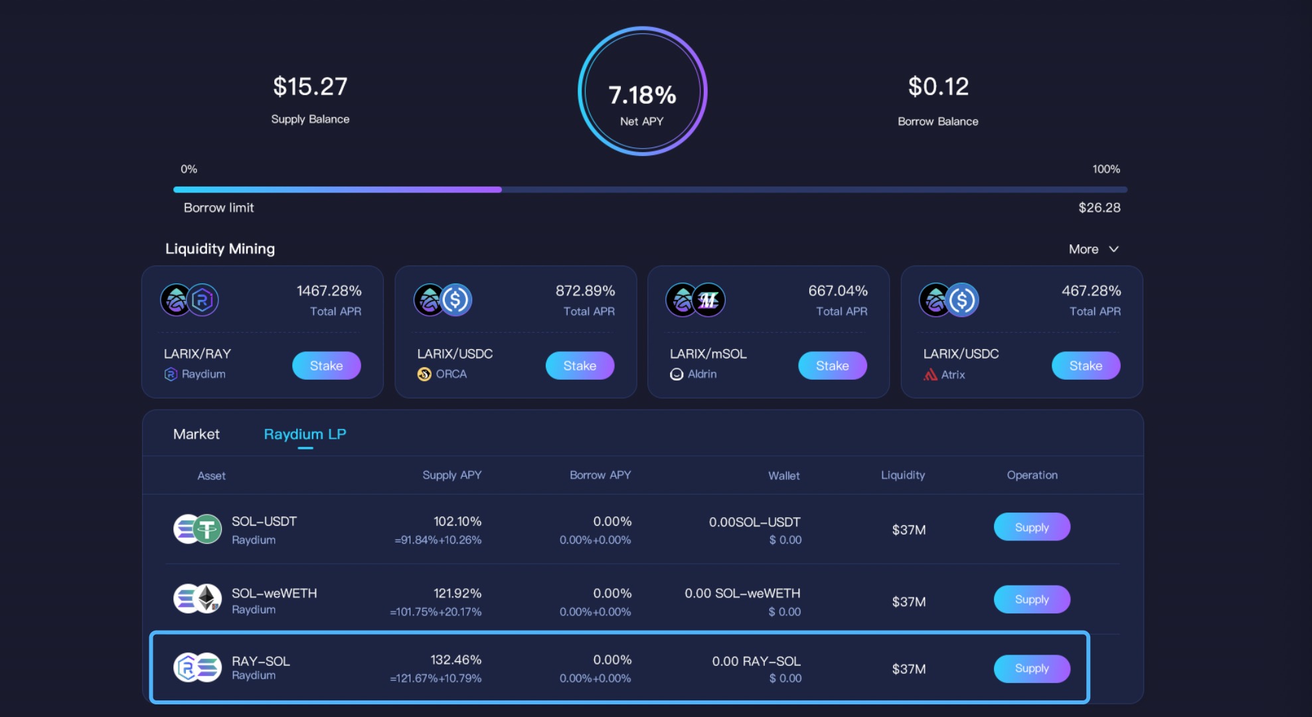Click the ORCA LARIX/USDC token pair icon
This screenshot has height=717, width=1312.
pyautogui.click(x=443, y=300)
